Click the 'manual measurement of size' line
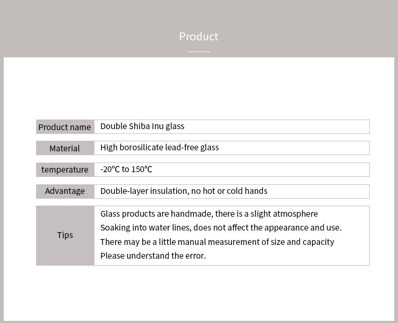398x323 pixels. 217,242
